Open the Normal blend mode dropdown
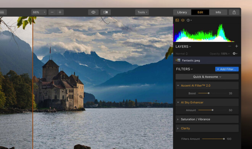Viewport: 252px width, 149px height. click(x=182, y=54)
